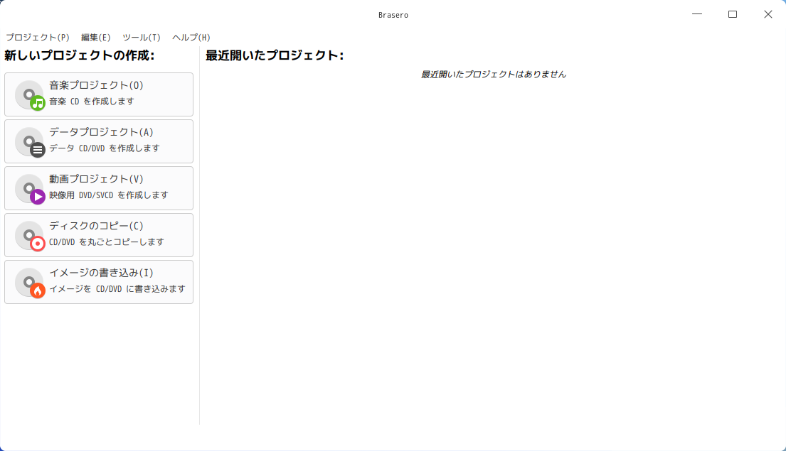Click the 新しいプロジェクトの作成 heading

(x=79, y=55)
